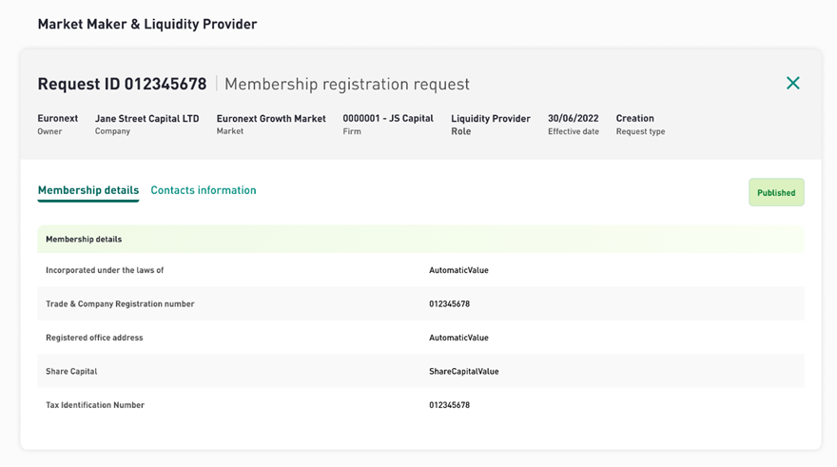Screen dimensions: 837x467
Task: Click the Creation request type value
Action: coord(635,119)
